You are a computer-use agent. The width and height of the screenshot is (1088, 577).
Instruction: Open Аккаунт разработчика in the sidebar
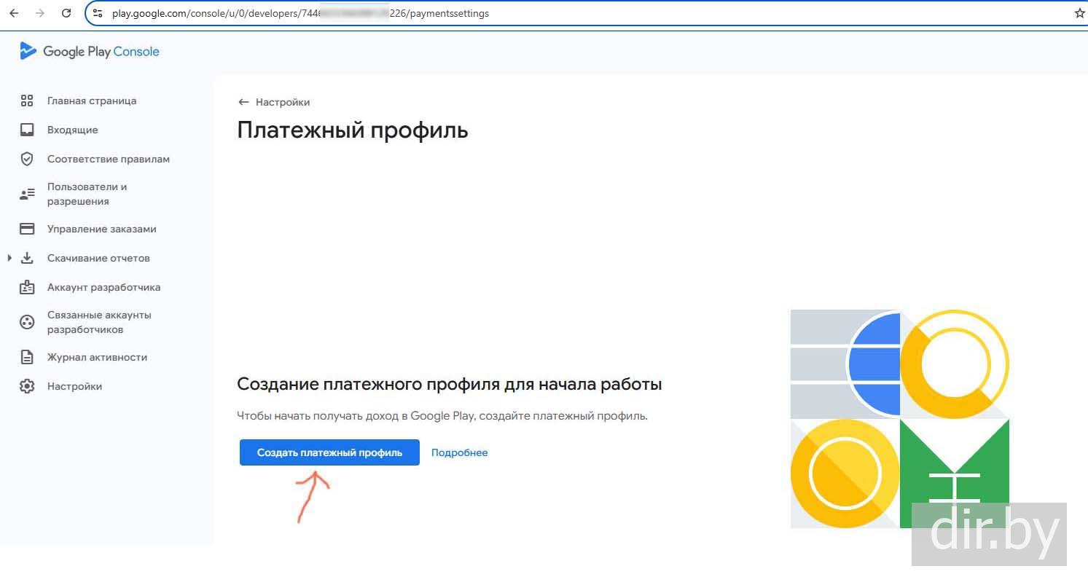(104, 287)
